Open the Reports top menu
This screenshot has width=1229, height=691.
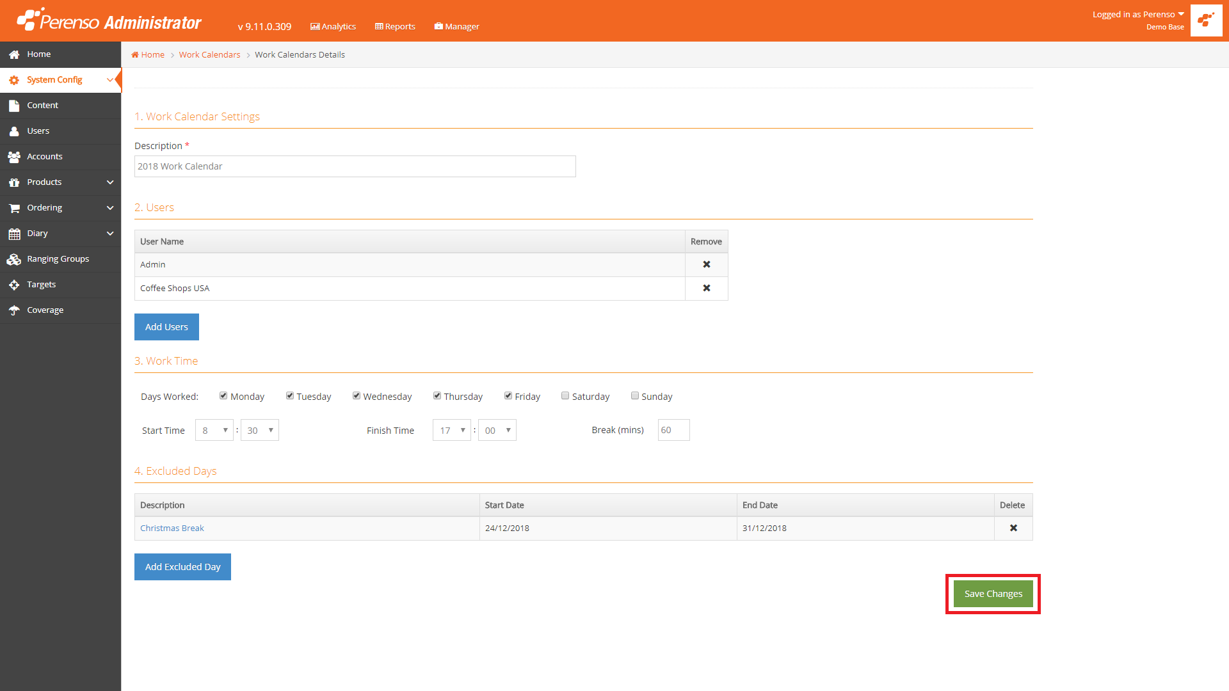396,26
